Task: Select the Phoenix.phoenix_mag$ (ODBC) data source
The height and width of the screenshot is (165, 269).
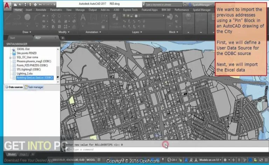Action: 34,61
